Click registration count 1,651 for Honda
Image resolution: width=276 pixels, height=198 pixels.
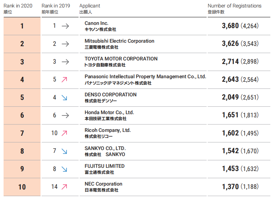click(230, 115)
